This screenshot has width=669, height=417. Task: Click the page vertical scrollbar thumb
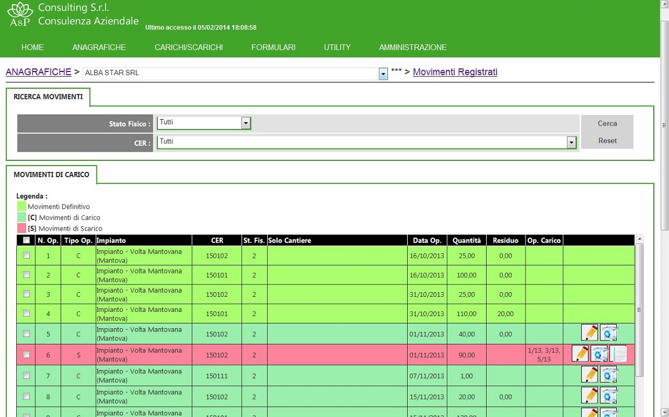pos(664,125)
